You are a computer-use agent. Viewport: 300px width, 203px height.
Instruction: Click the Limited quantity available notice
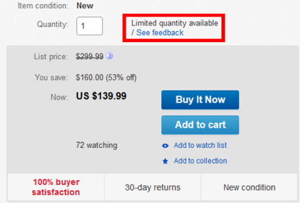(x=174, y=23)
